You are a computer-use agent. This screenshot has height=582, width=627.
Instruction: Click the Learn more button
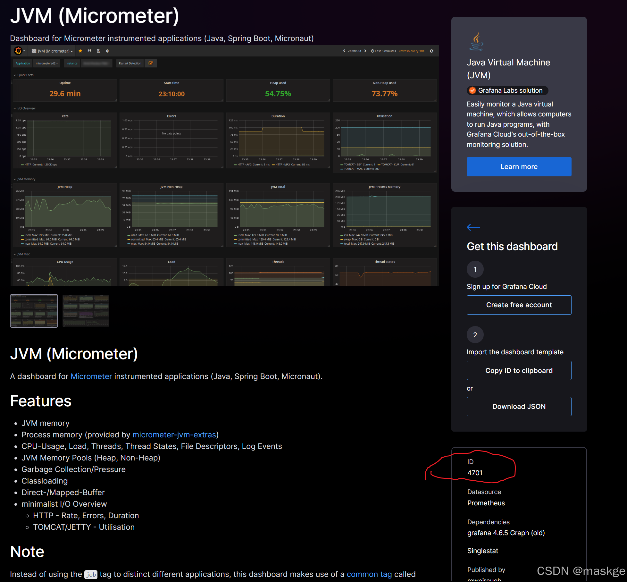pos(519,167)
